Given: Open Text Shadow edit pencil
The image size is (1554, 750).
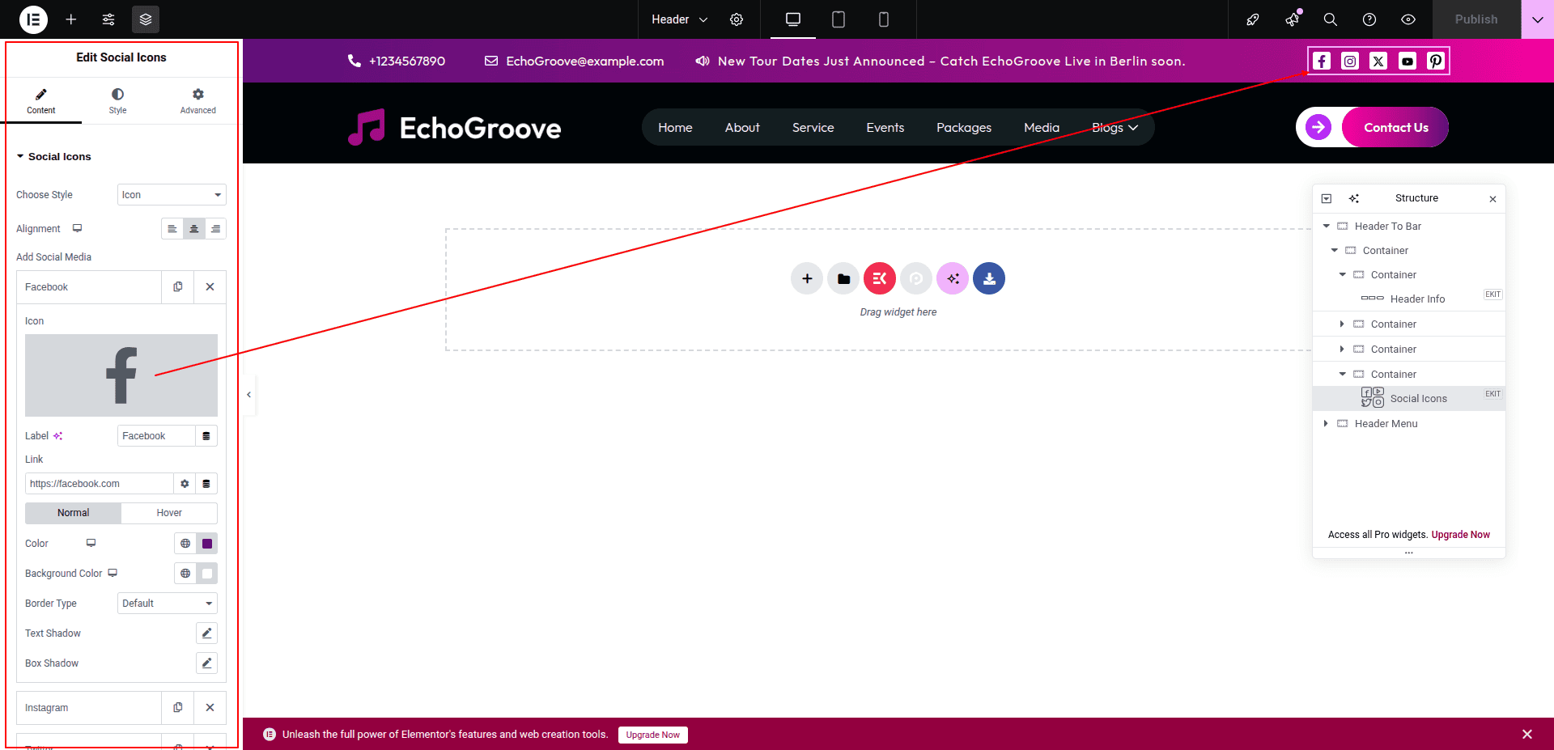Looking at the screenshot, I should [206, 633].
